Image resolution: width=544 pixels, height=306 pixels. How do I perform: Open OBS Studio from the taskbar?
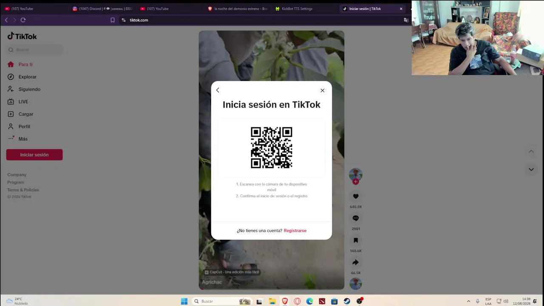click(x=360, y=301)
